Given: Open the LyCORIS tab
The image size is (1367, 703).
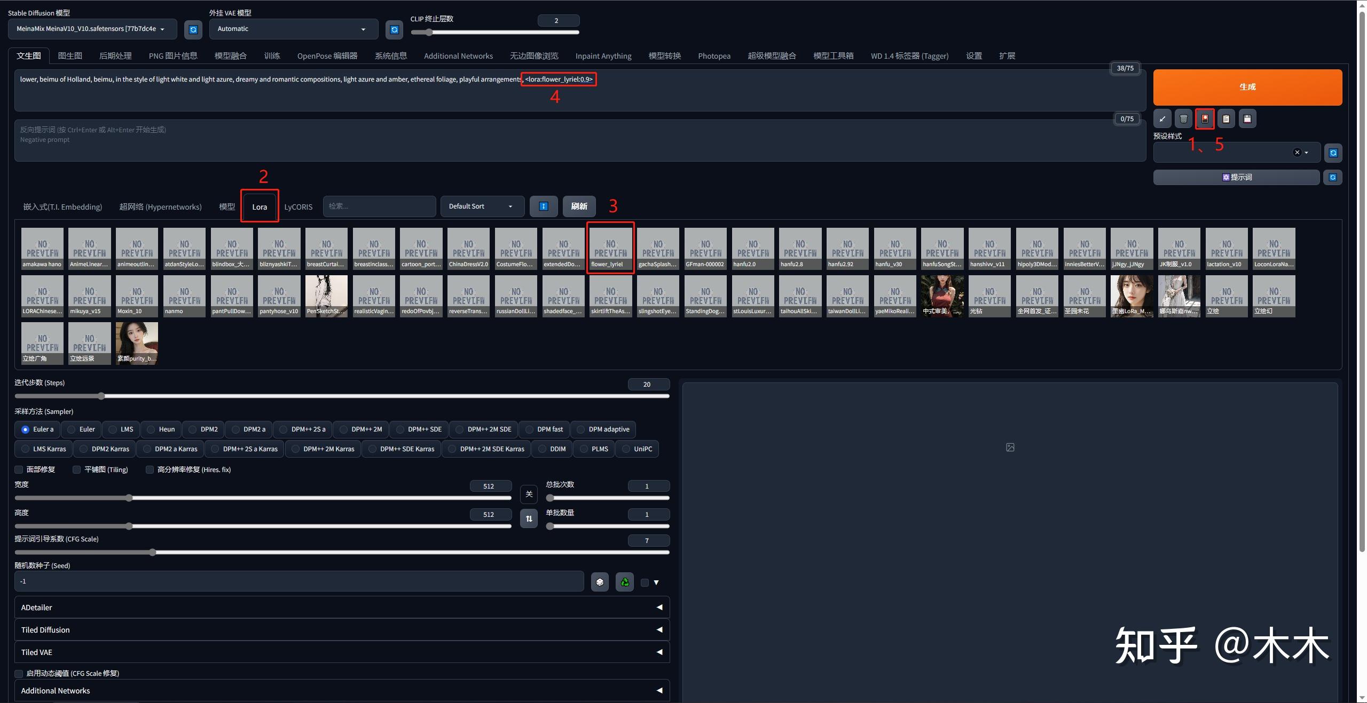Looking at the screenshot, I should coord(298,207).
